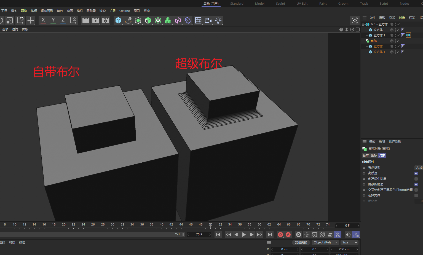Click the Record Active Objects keyframe button
The width and height of the screenshot is (423, 255).
280,235
